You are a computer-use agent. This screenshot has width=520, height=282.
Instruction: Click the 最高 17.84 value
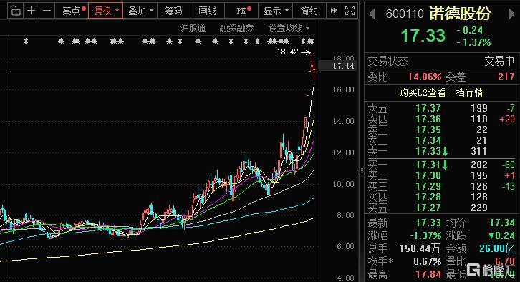(x=428, y=274)
